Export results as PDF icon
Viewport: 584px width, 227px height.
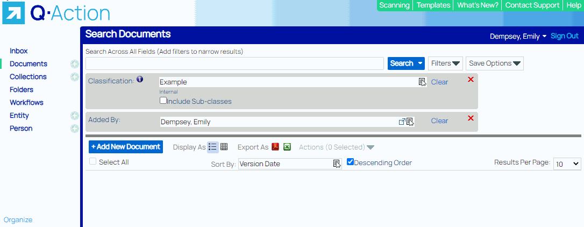275,147
